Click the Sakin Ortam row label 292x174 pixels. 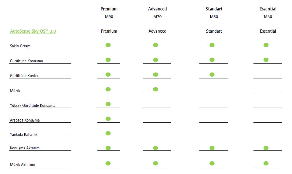(x=20, y=46)
